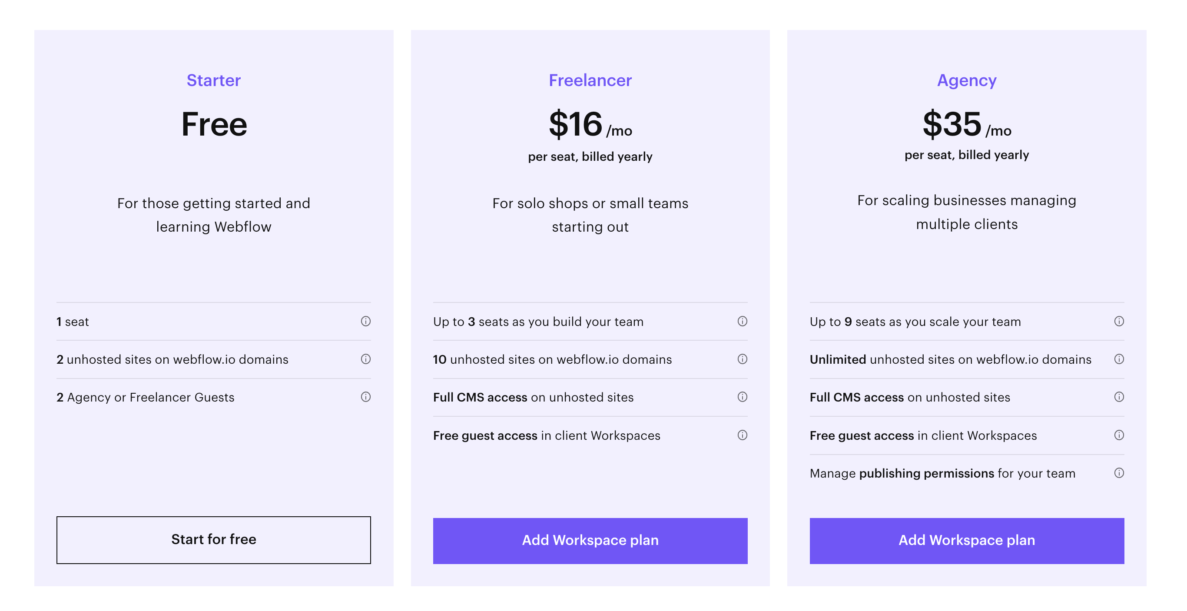Show info for publishing permissions row
This screenshot has height=611, width=1187.
click(1119, 473)
